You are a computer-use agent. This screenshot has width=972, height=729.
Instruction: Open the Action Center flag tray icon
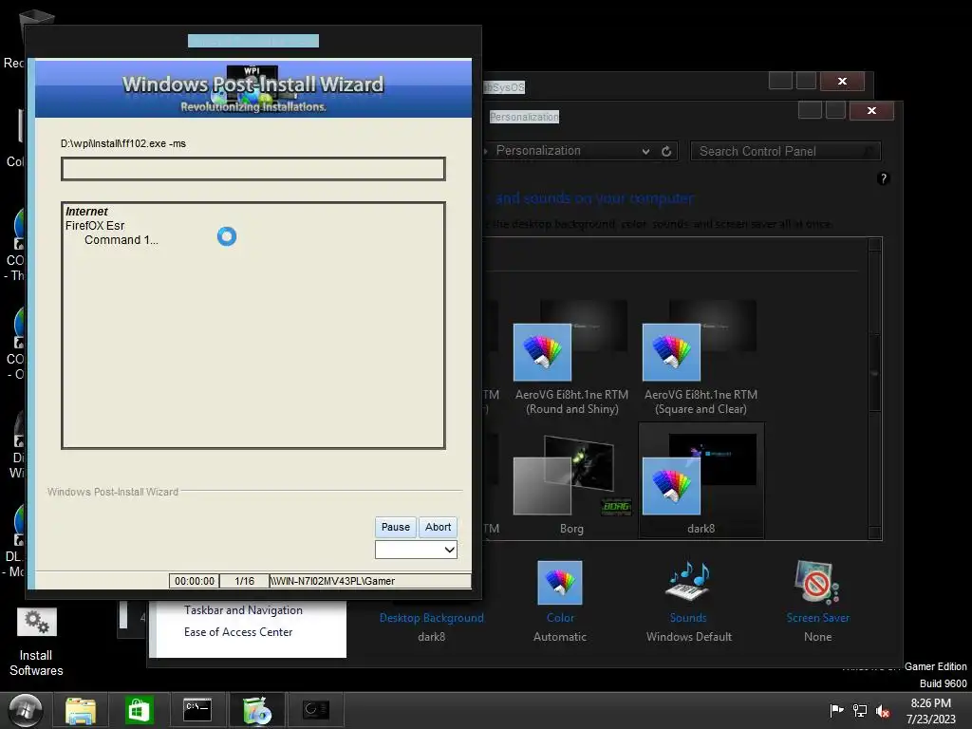836,710
